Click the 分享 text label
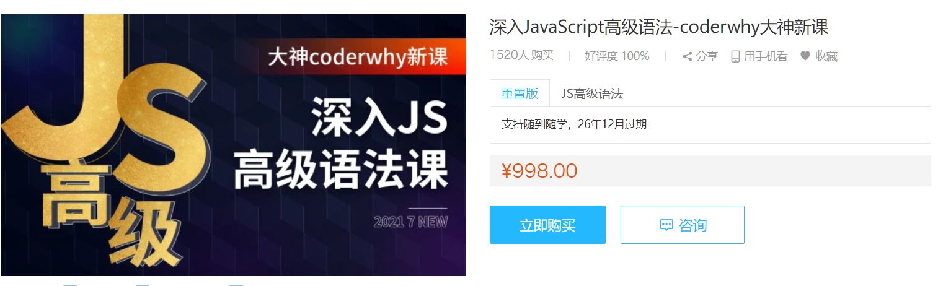This screenshot has height=286, width=938. tap(707, 56)
